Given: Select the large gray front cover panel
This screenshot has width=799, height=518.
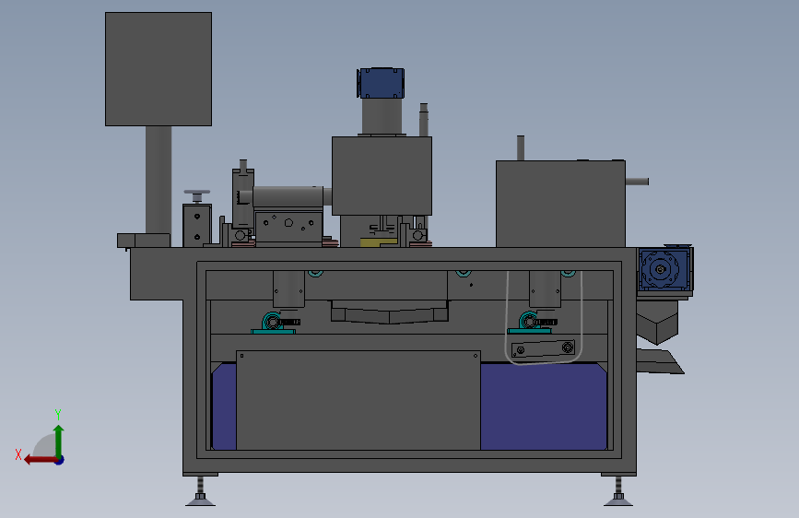Looking at the screenshot, I should (x=358, y=400).
